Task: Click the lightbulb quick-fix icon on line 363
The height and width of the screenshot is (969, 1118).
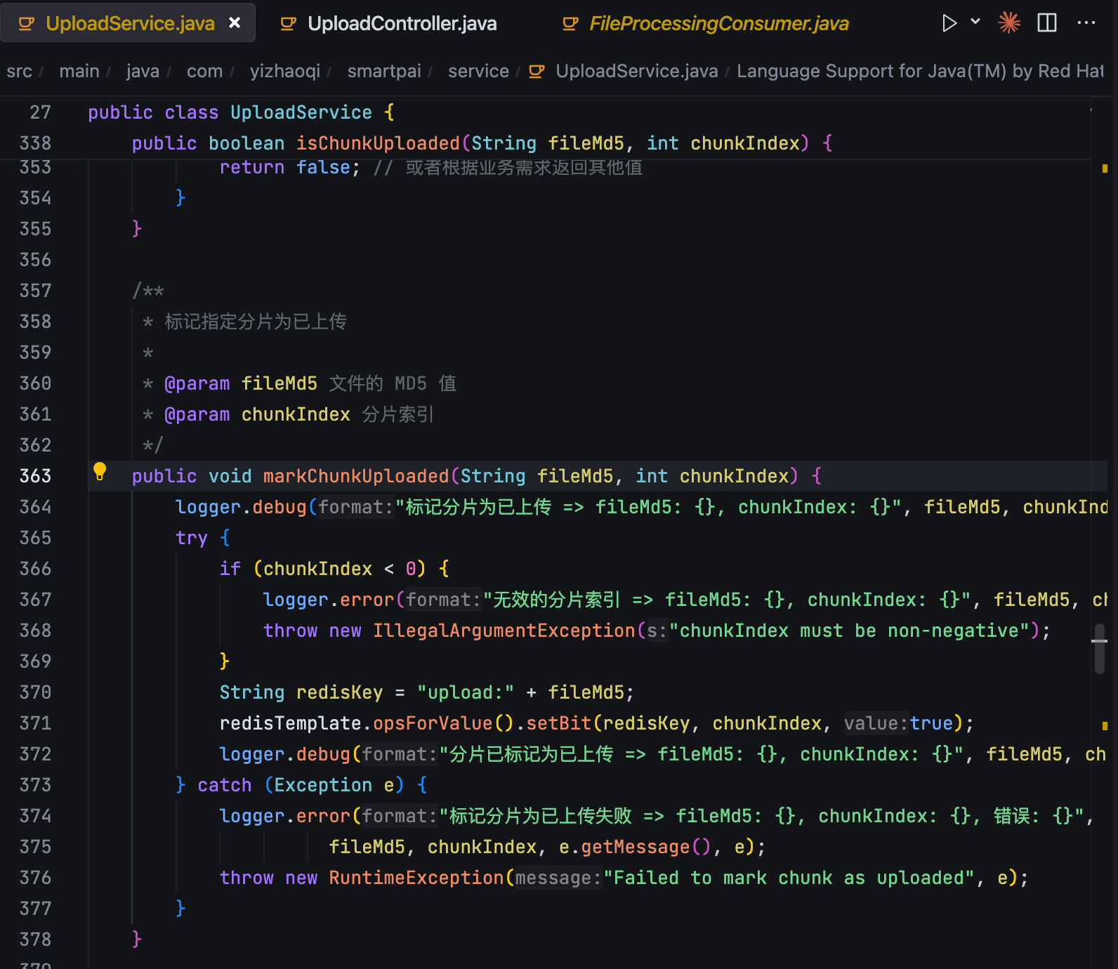Action: 100,471
